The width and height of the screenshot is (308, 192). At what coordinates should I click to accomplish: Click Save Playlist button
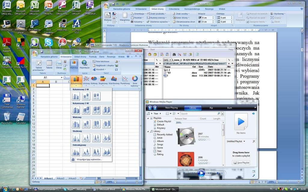click(x=241, y=163)
